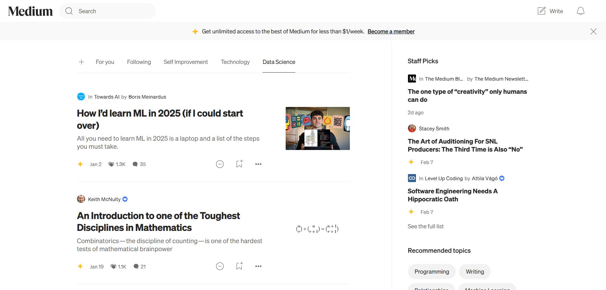
Task: Show less like the ML 2025 story
Action: pos(220,164)
